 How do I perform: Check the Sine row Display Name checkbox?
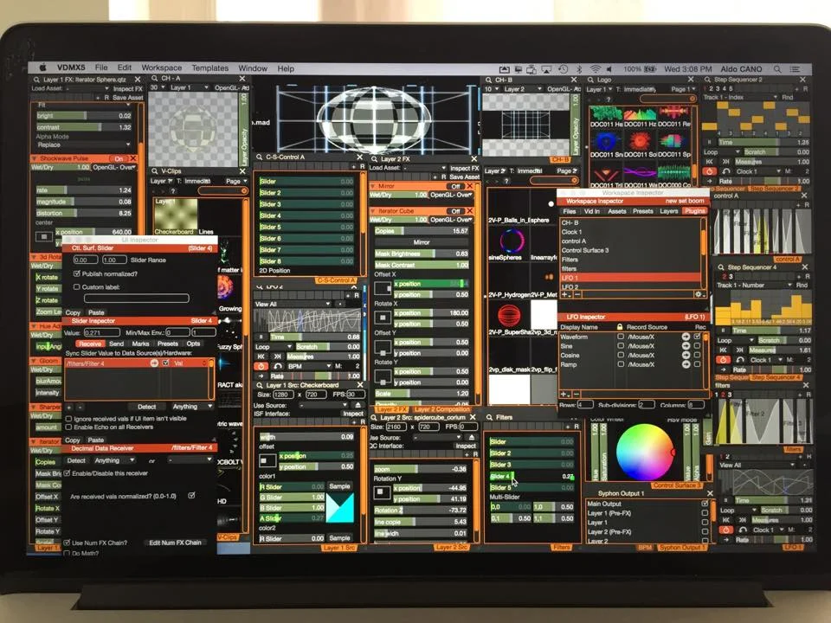click(621, 345)
